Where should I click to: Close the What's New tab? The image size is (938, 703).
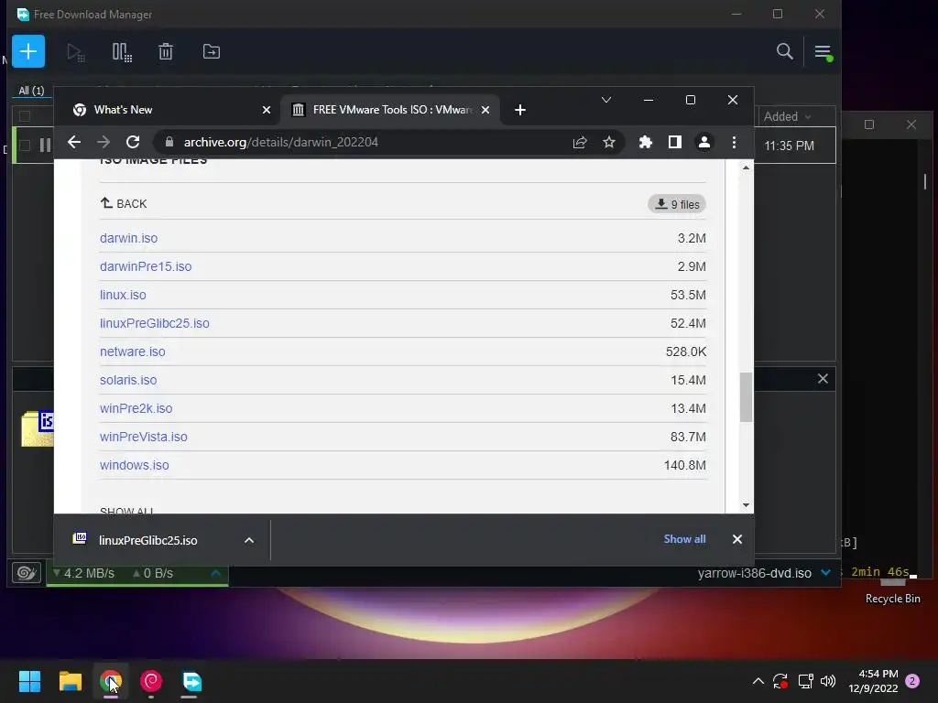[x=267, y=110]
